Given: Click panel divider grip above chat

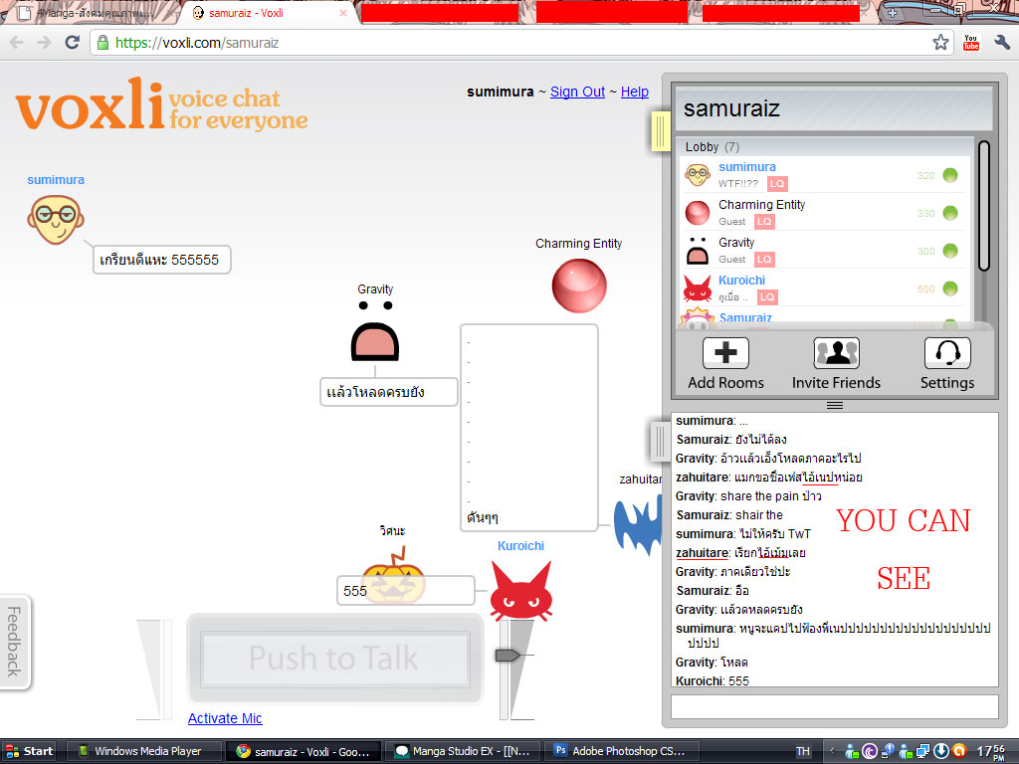Looking at the screenshot, I should click(835, 405).
